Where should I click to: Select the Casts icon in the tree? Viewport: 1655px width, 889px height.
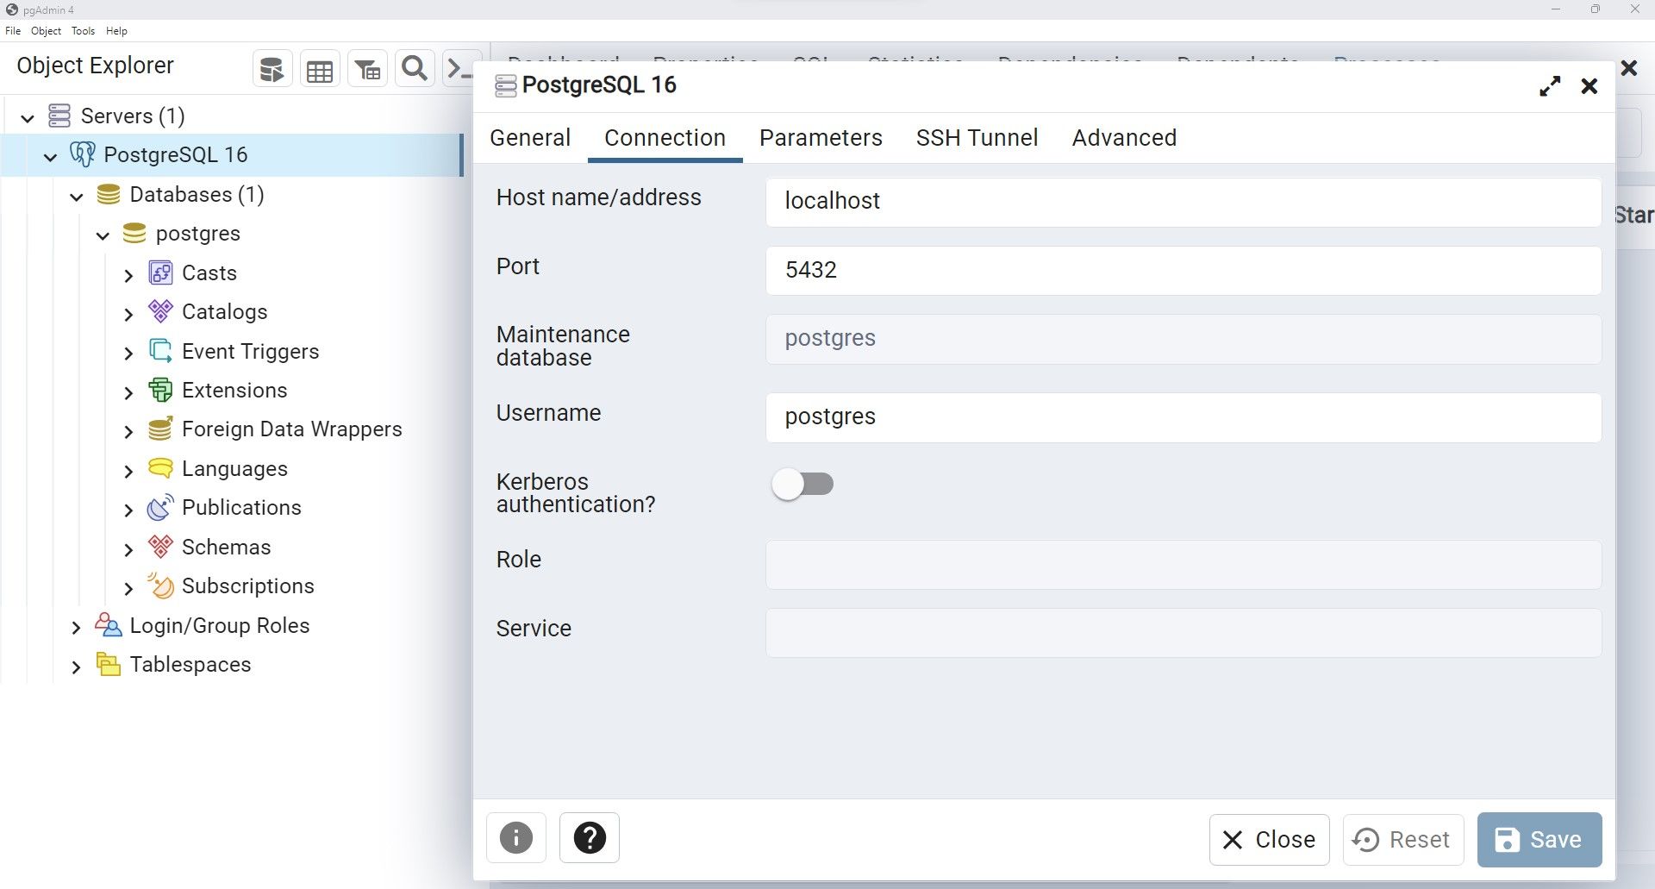(x=162, y=272)
